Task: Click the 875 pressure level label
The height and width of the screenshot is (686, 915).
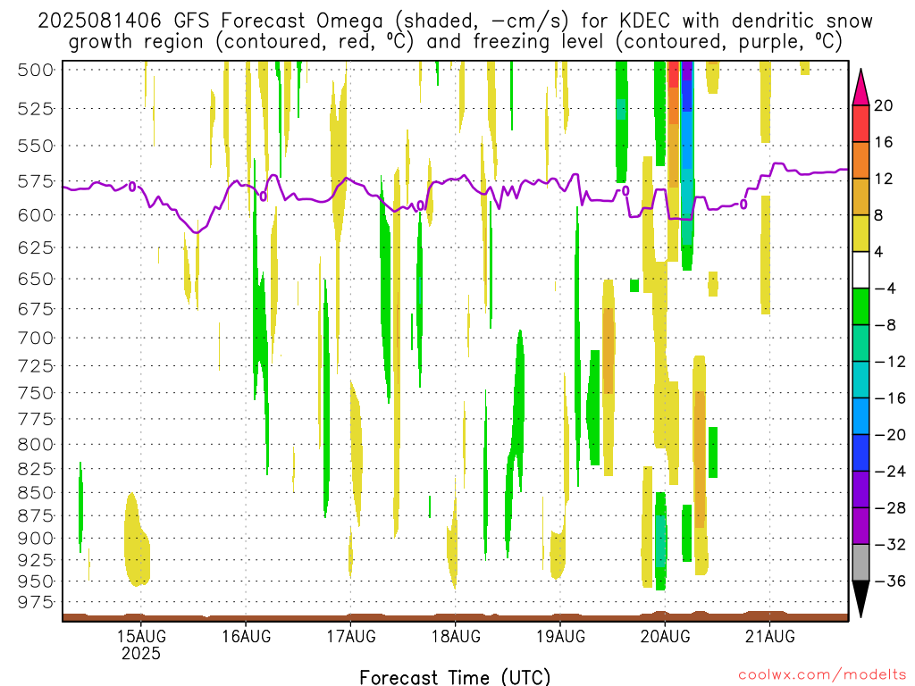Action: click(36, 516)
